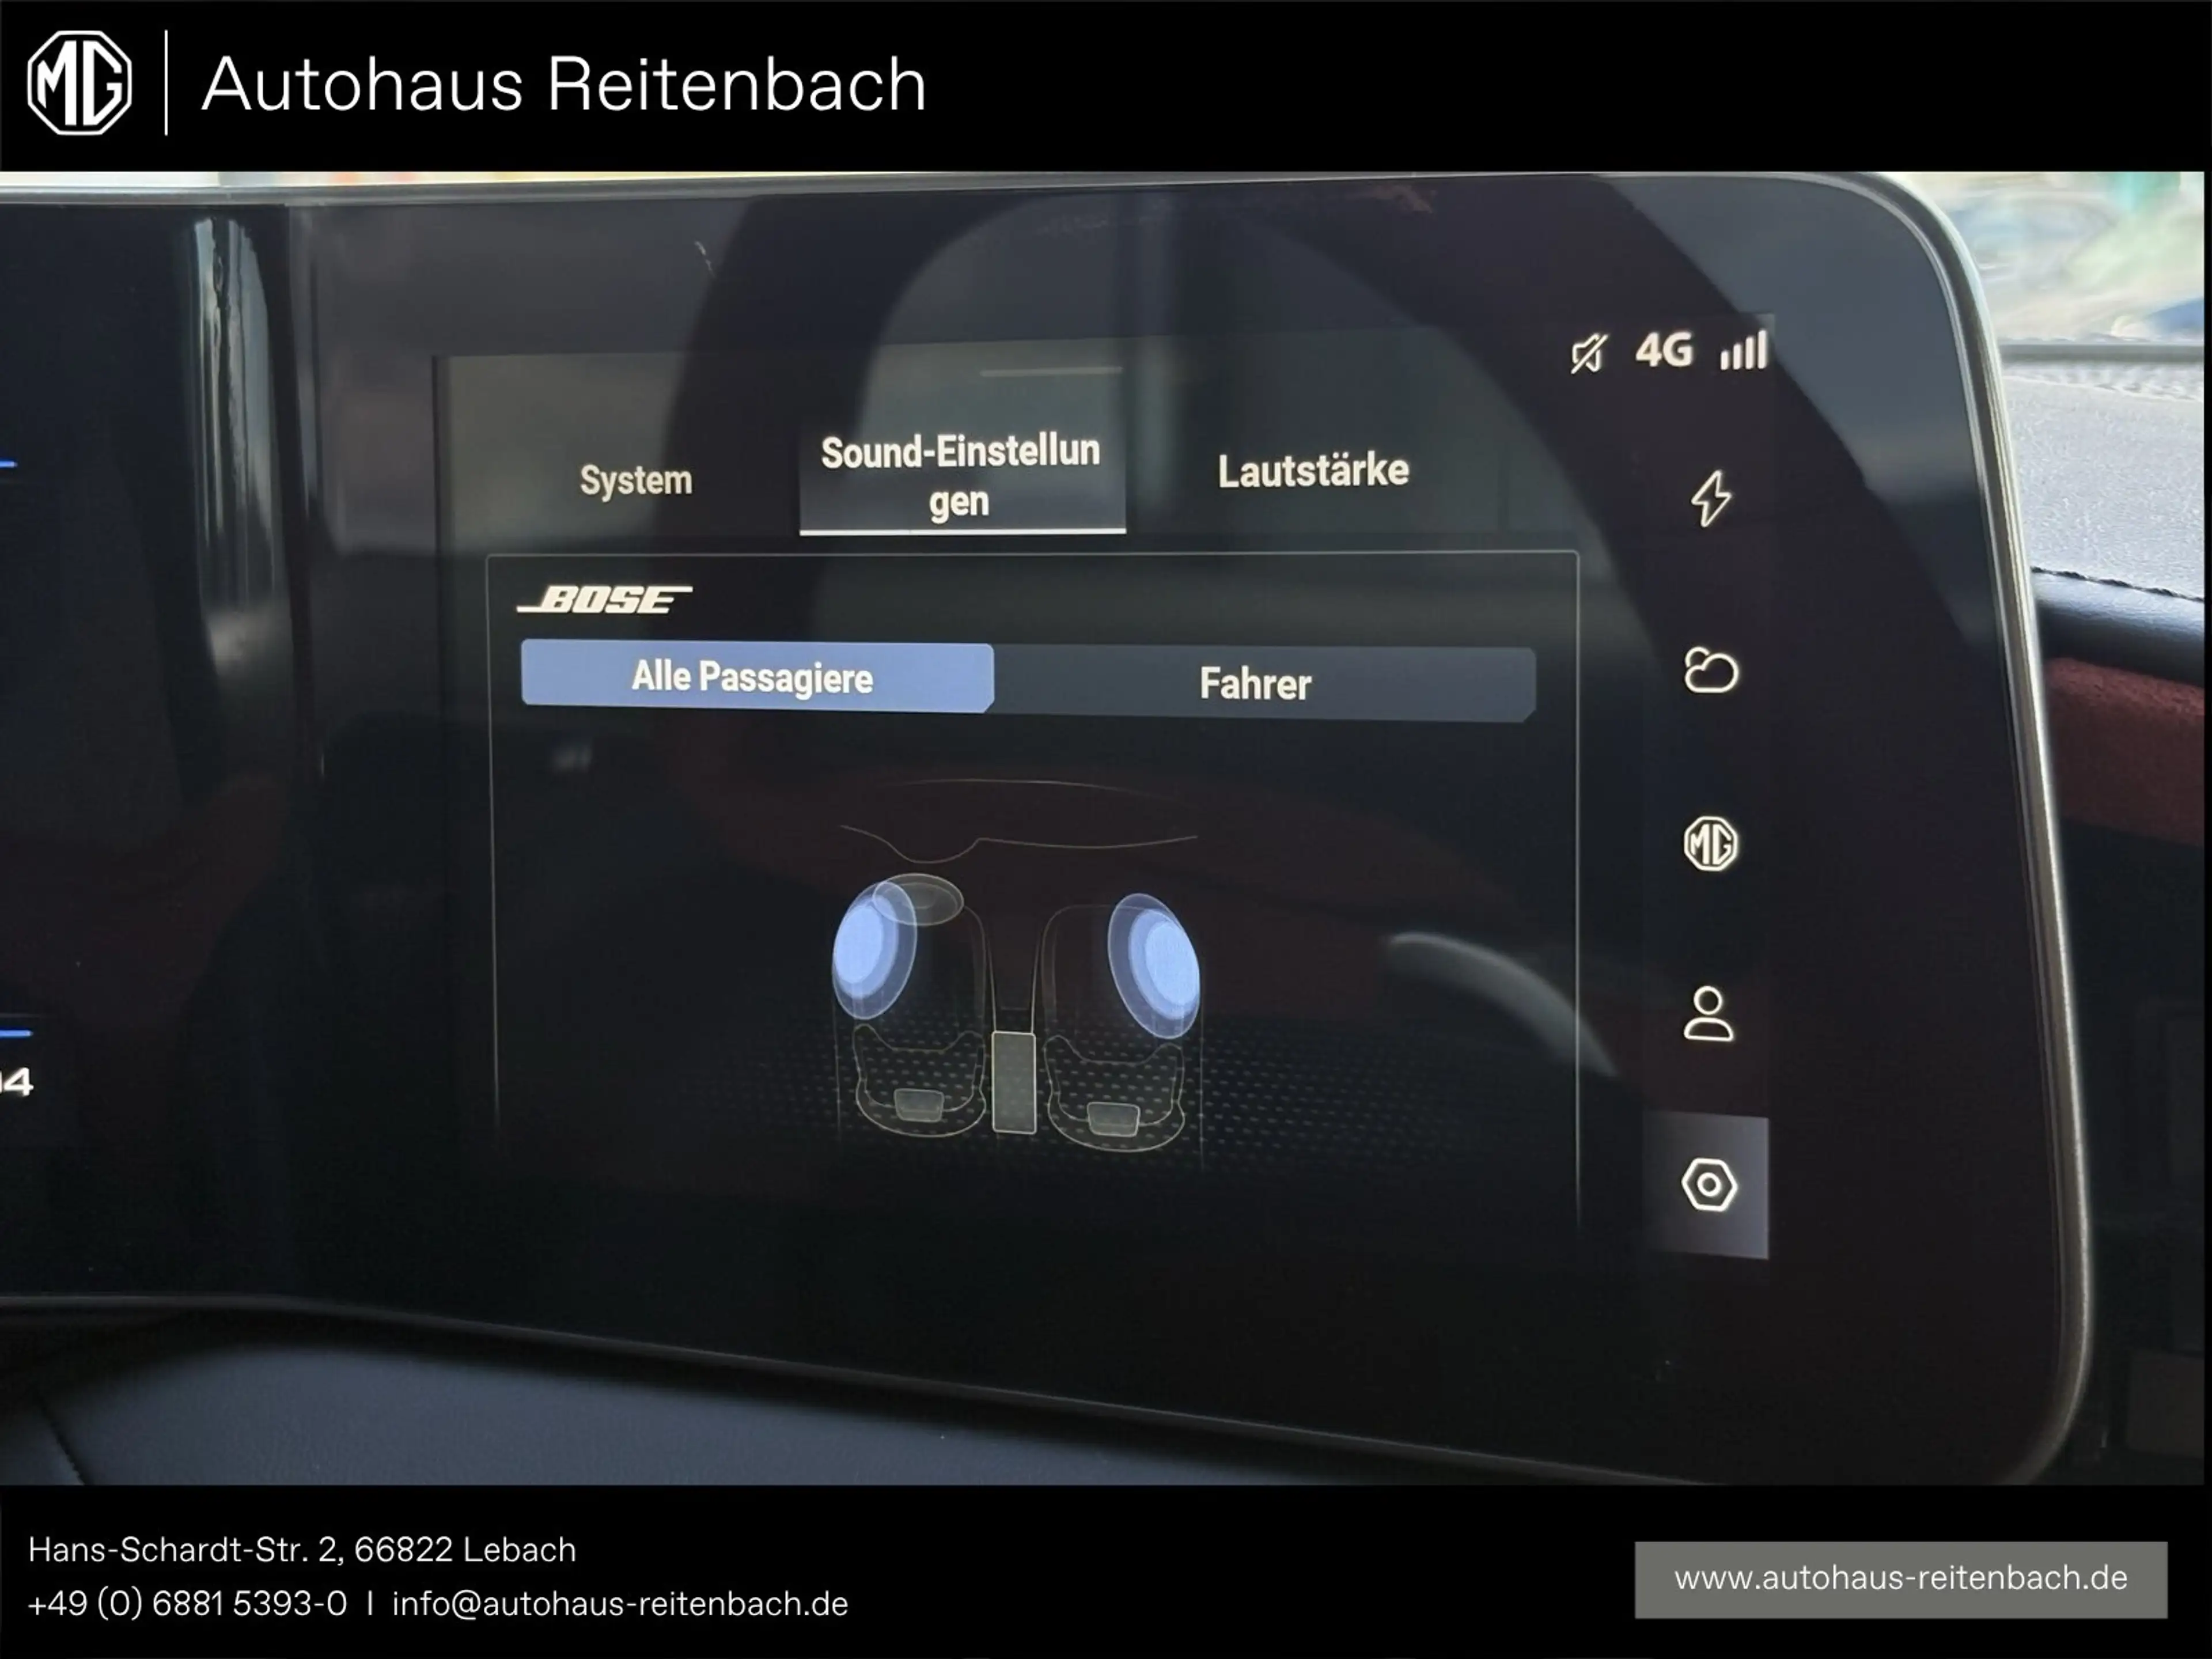
Task: Tap the right seat speaker bubble
Action: [x=1155, y=965]
